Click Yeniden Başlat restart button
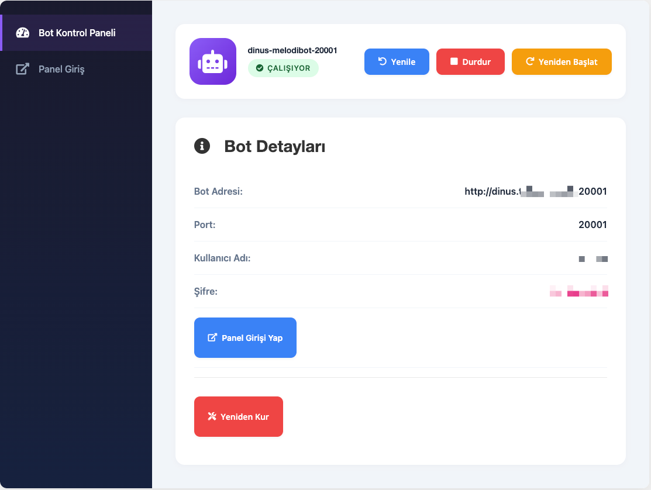The width and height of the screenshot is (651, 490). tap(562, 62)
